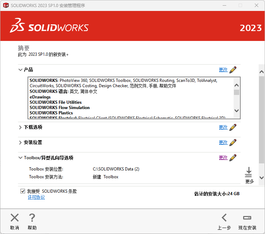This screenshot has height=234, width=265.
Task: Collapse the 产品 section chevron
Action: click(x=20, y=70)
